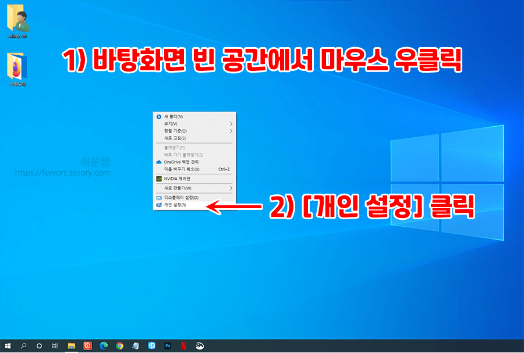Launch Google Chrome from the taskbar
The height and width of the screenshot is (353, 524).
click(x=119, y=346)
